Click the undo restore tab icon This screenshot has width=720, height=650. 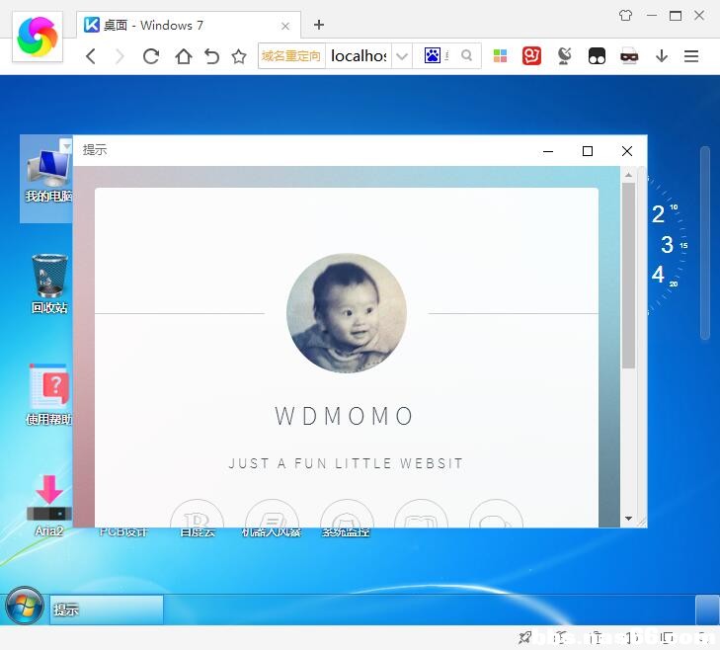[x=211, y=56]
